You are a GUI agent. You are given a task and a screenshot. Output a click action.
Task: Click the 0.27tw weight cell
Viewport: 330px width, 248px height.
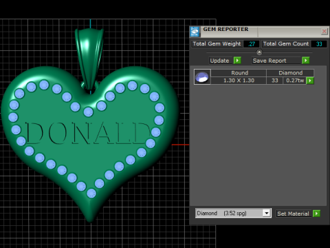click(295, 81)
